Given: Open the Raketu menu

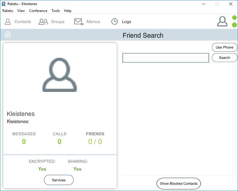Looking at the screenshot, I should coord(8,11).
